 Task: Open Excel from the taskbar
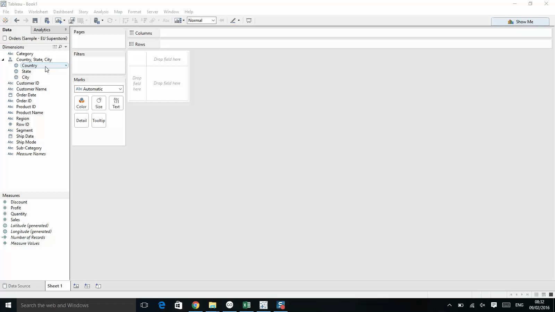pos(247,305)
